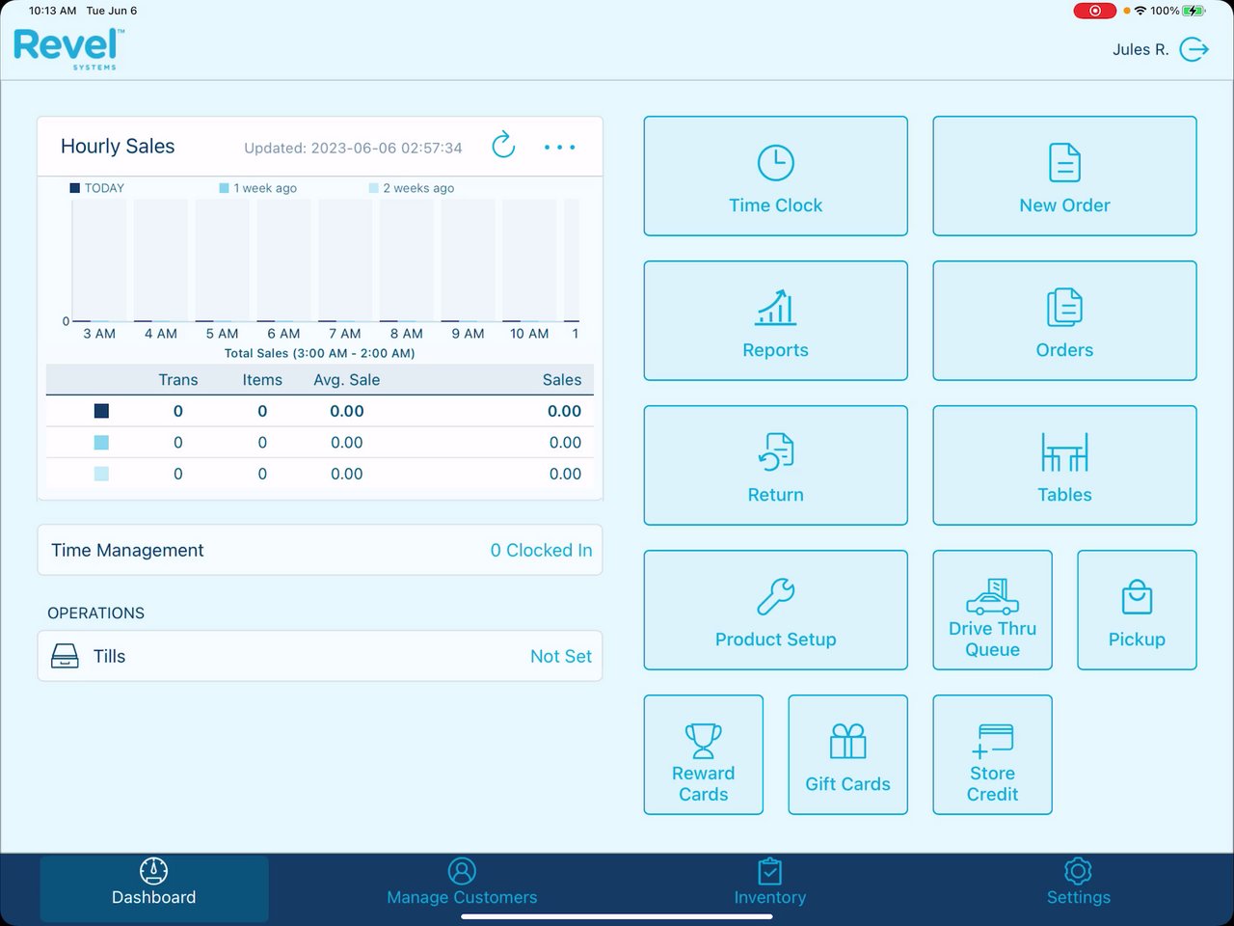Viewport: 1234px width, 926px height.
Task: Click the 0 Clocked In link
Action: [541, 550]
